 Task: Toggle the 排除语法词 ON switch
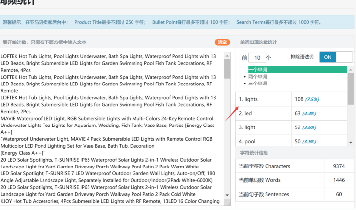336,57
